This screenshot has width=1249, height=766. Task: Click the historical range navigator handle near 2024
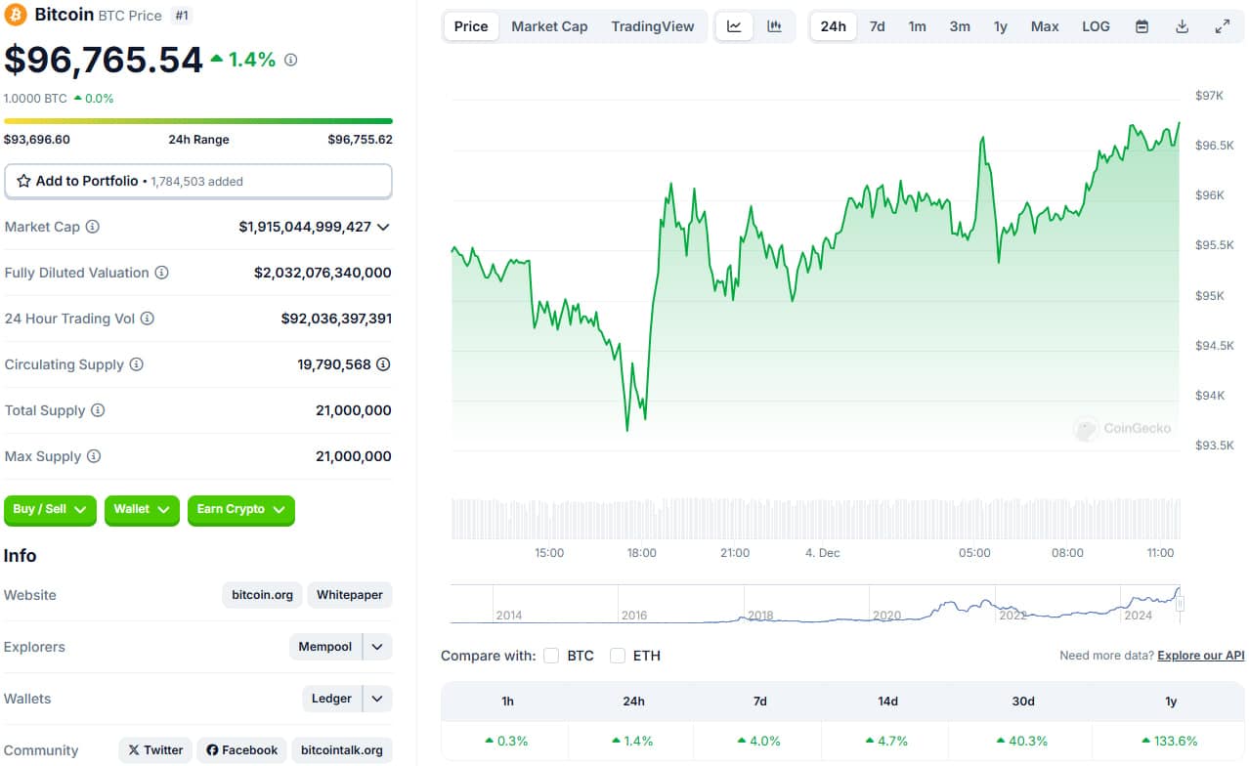1180,605
